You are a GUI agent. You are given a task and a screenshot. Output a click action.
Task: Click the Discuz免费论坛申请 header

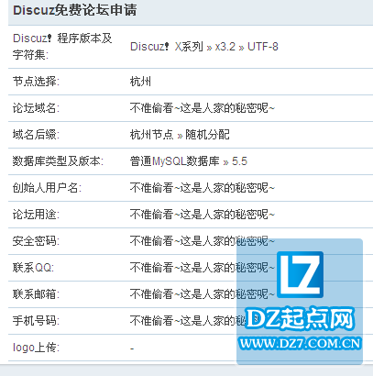(75, 10)
